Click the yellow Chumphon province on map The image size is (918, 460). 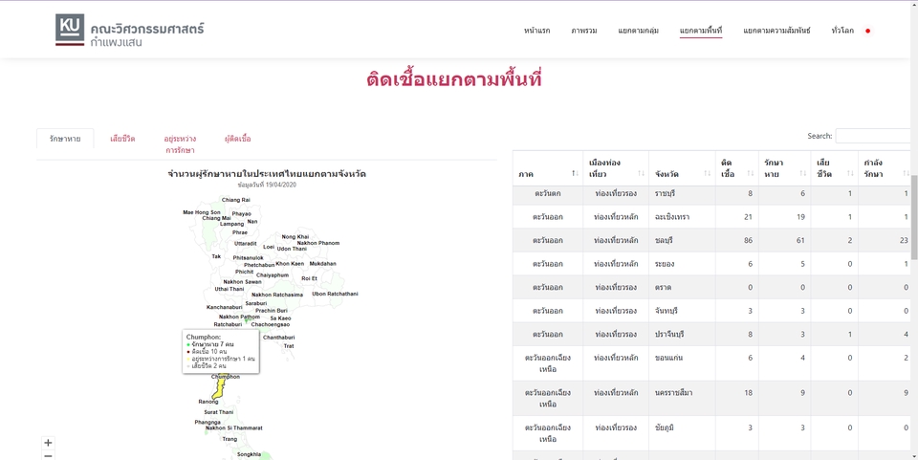click(x=219, y=388)
